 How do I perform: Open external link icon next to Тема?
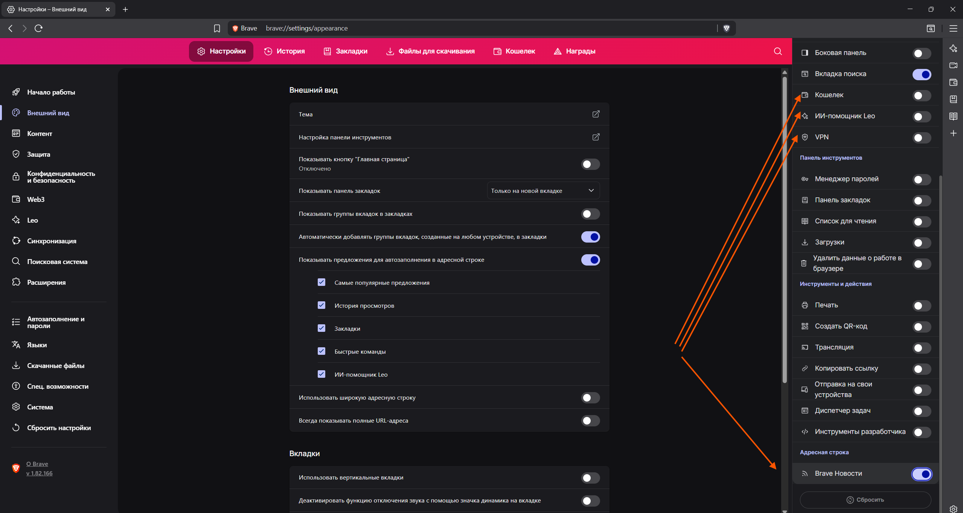click(596, 114)
